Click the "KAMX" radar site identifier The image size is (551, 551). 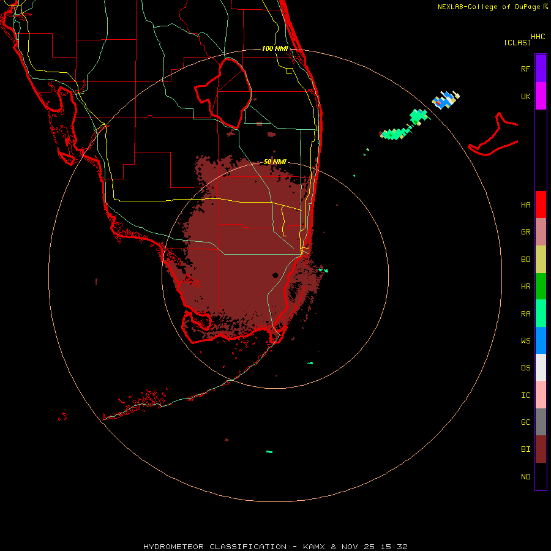314,547
